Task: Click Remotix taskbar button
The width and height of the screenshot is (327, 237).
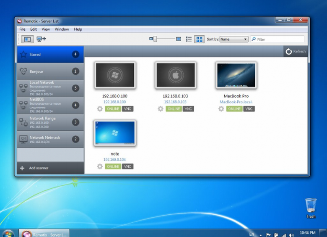Action: coord(44,234)
